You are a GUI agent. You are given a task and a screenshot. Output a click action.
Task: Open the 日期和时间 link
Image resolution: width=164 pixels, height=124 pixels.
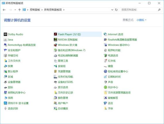pos(114,77)
